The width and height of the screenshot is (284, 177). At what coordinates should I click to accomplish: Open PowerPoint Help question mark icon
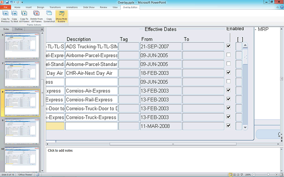pos(280,7)
